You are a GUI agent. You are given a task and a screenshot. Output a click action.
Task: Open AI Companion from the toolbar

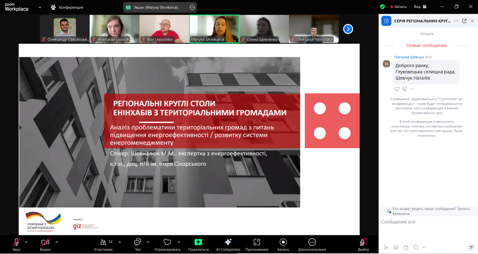coord(228,244)
